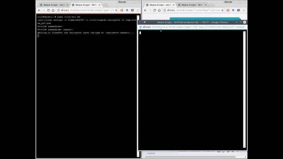Screen dimensions: 283x159
Task: Focus the address bar in the left Chrome window
Action: [88, 11]
